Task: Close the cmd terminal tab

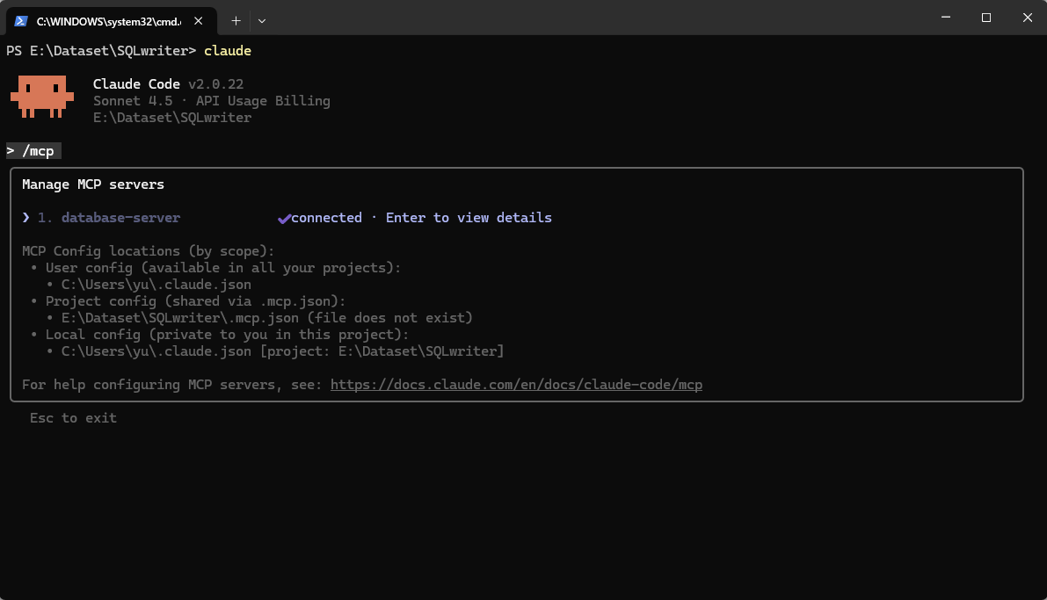Action: [199, 21]
